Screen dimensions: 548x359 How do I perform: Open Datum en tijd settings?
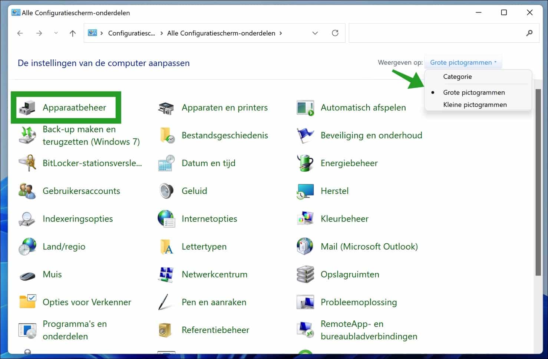209,163
